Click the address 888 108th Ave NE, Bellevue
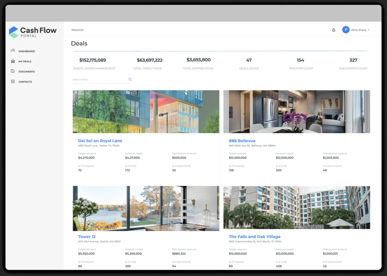The image size is (387, 276). coord(252,146)
